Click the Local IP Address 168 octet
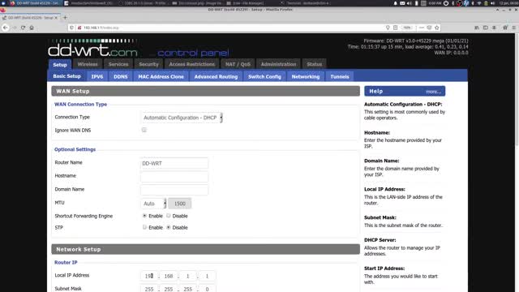The width and height of the screenshot is (519, 292). pos(169,276)
